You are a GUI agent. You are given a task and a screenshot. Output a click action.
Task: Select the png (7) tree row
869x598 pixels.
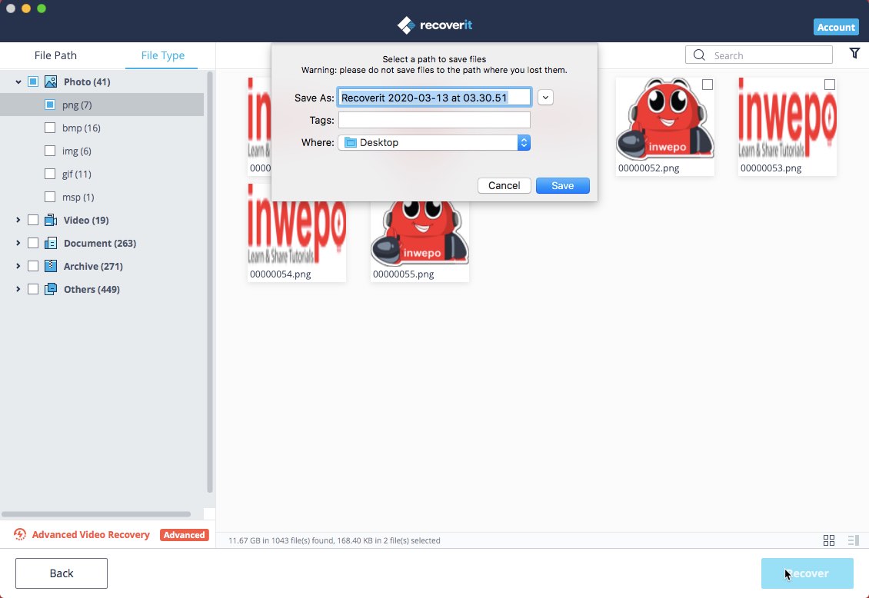pos(102,105)
